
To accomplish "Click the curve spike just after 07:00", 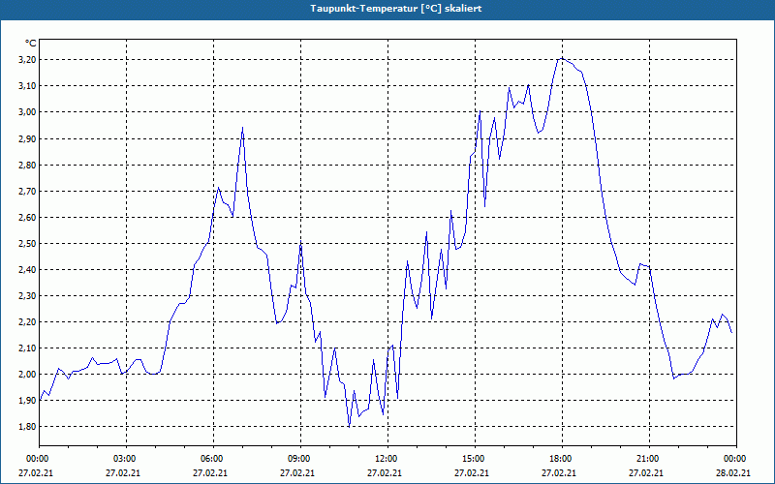I will (x=243, y=128).
